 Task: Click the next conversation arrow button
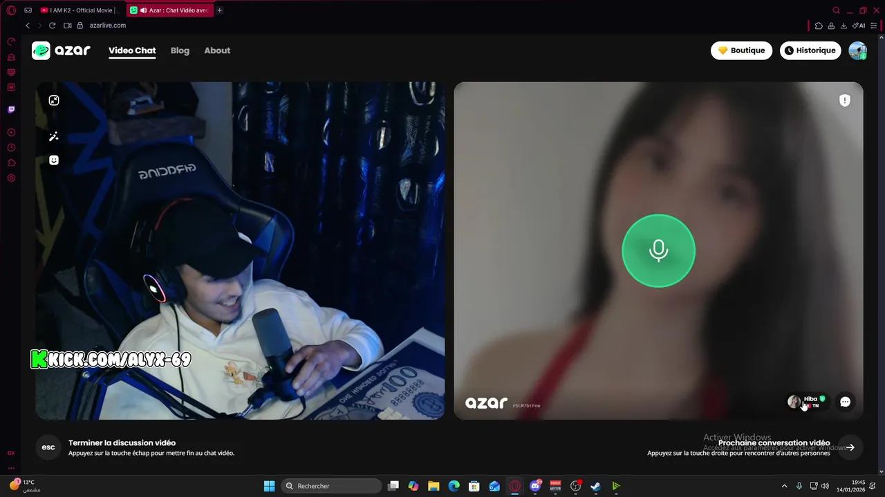(x=850, y=447)
